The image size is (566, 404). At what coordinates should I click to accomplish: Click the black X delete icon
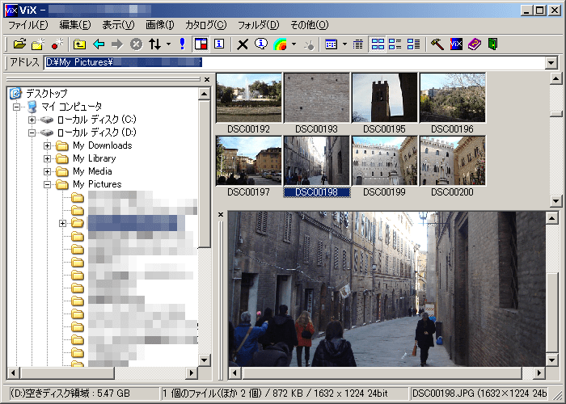tap(243, 44)
